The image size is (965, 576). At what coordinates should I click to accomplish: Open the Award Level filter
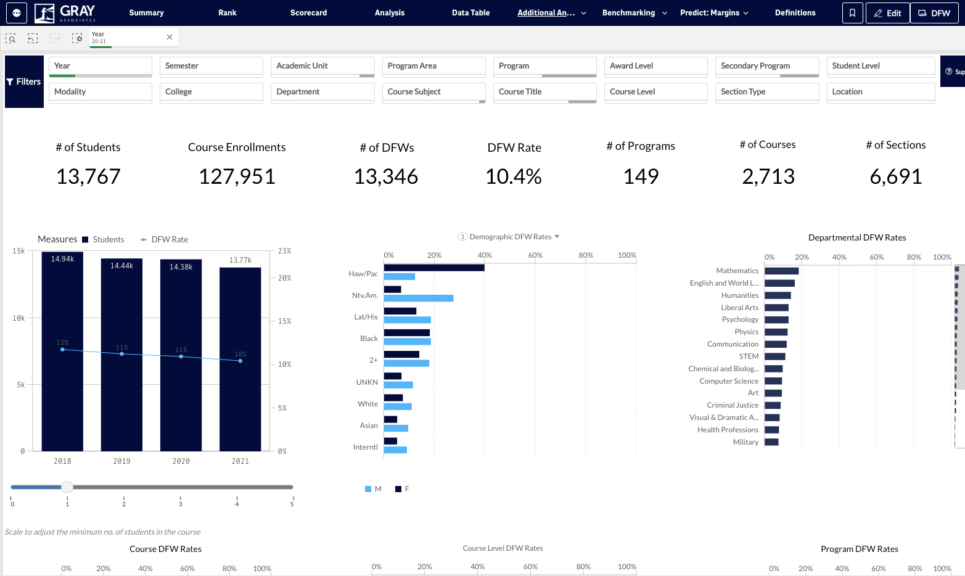[x=656, y=67]
